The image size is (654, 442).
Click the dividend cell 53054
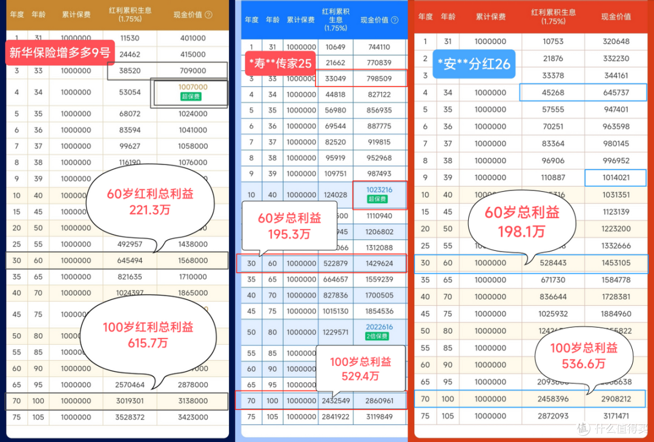[130, 92]
